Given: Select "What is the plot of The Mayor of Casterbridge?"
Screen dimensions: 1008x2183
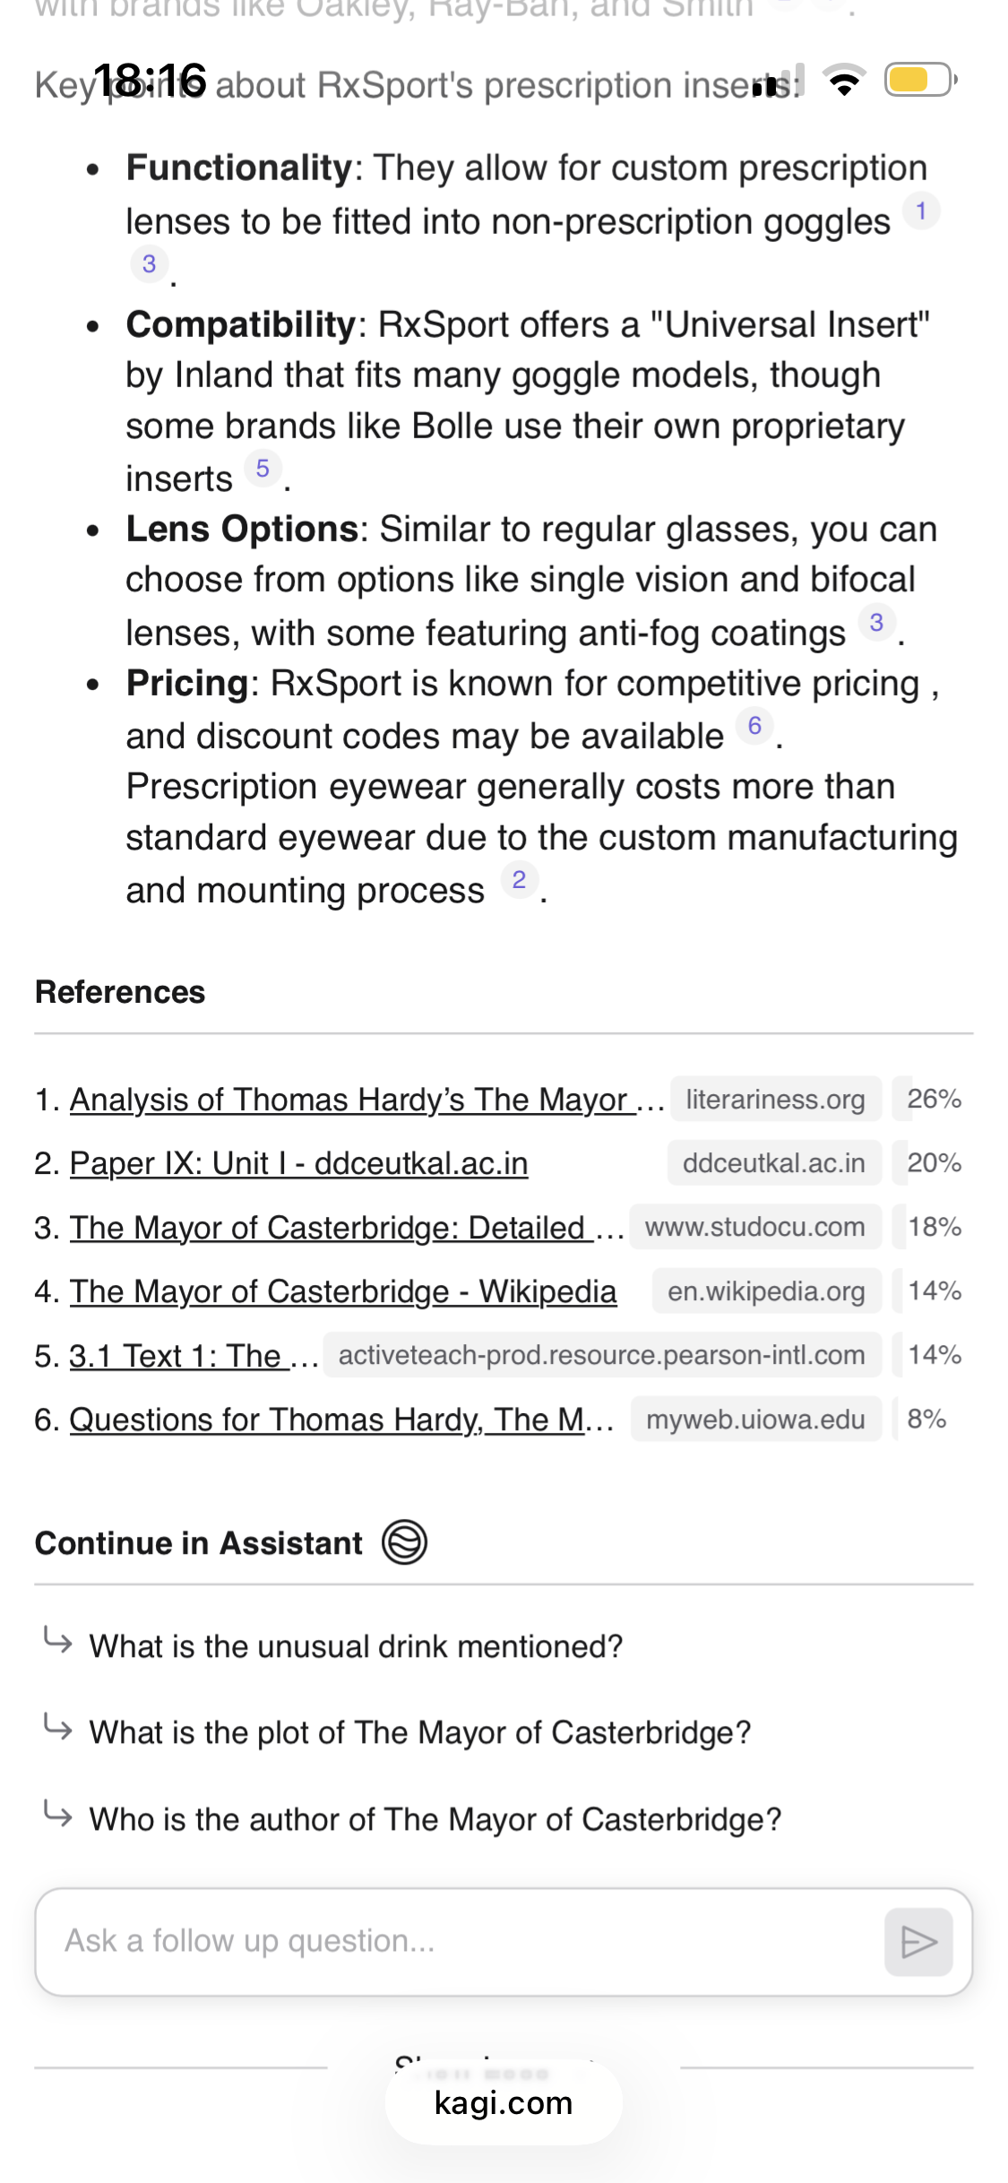Looking at the screenshot, I should (x=419, y=1733).
